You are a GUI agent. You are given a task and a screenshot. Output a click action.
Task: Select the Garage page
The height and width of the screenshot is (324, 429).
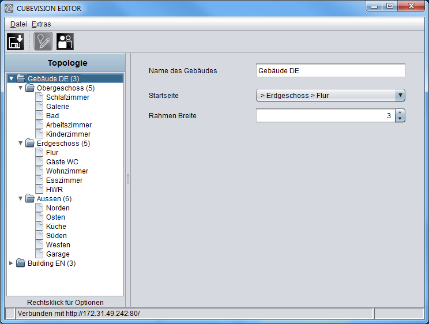coord(58,254)
